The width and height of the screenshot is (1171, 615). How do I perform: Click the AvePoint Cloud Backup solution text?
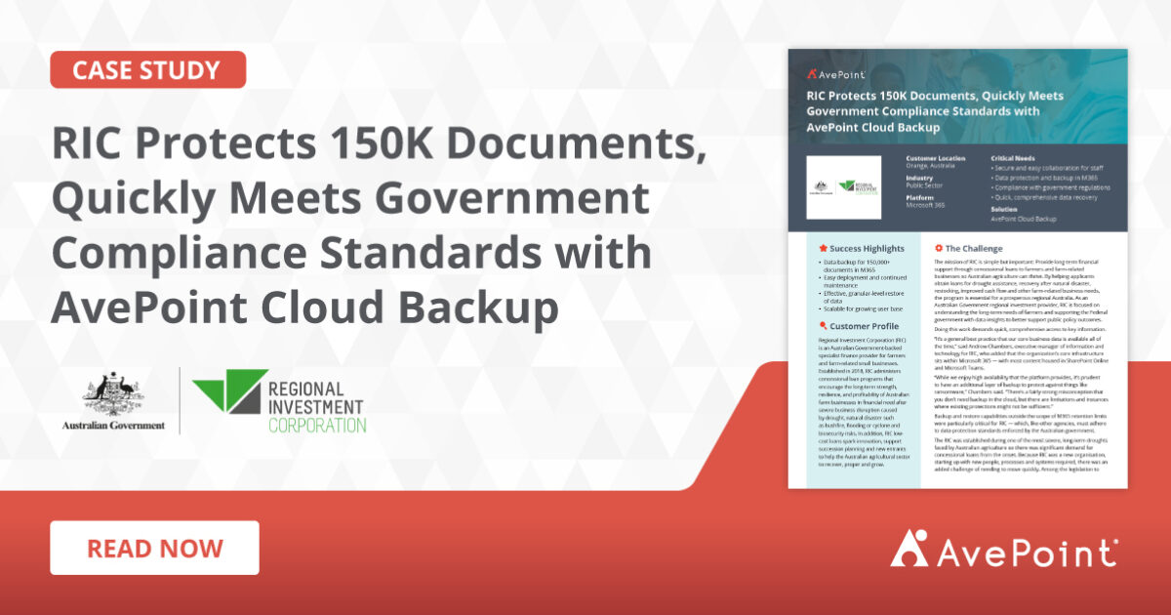coord(1024,220)
